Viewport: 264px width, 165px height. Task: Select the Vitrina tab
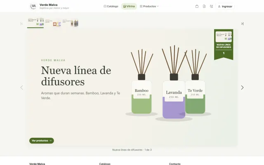pyautogui.click(x=129, y=6)
